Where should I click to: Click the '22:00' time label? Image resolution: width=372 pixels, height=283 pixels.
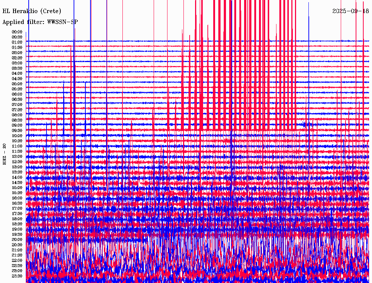pyautogui.click(x=17, y=261)
